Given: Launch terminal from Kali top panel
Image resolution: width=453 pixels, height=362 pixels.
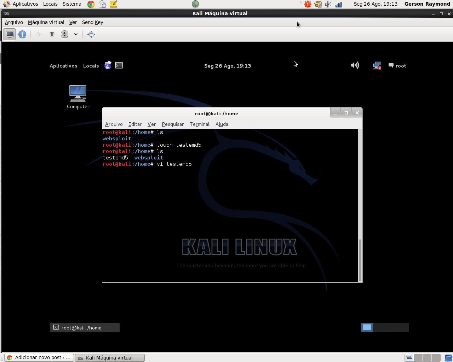Looking at the screenshot, I should pos(119,65).
